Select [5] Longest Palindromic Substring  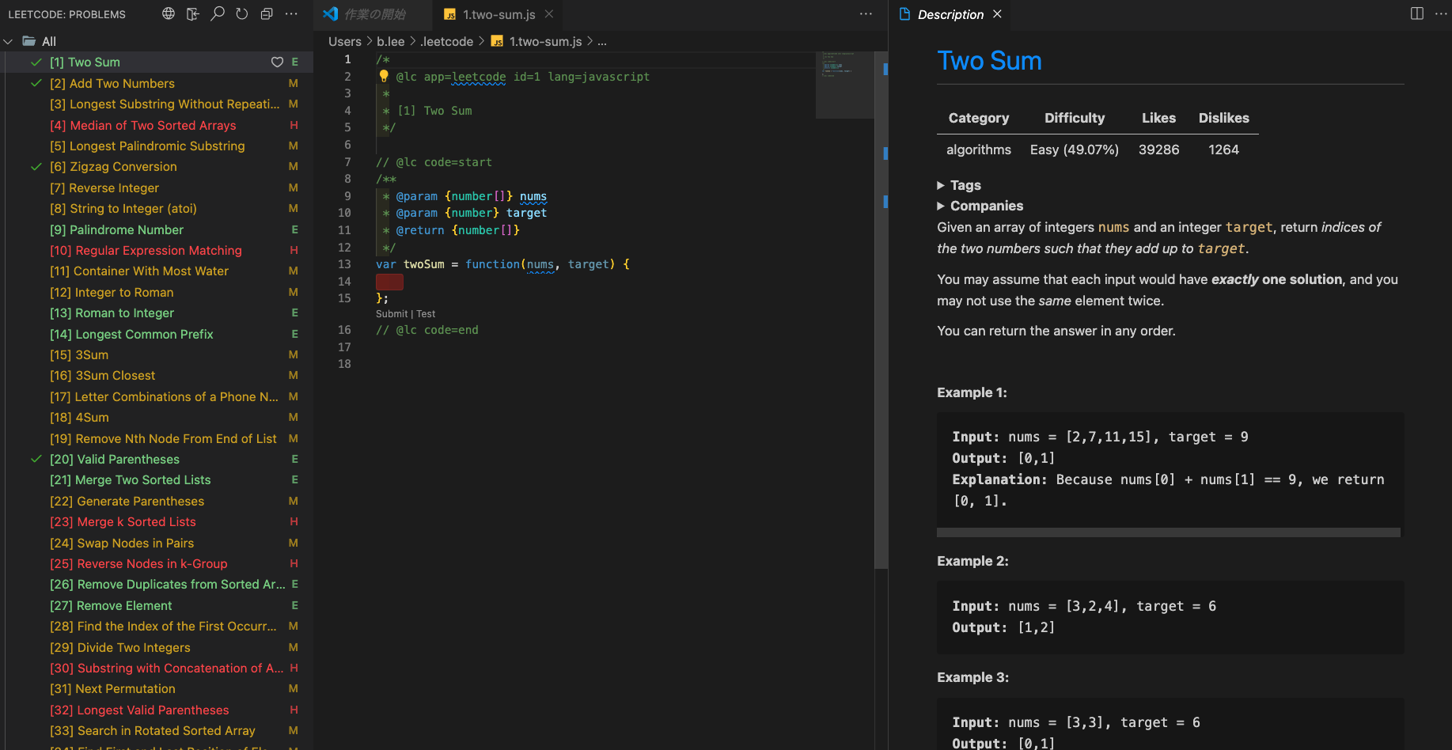(158, 146)
